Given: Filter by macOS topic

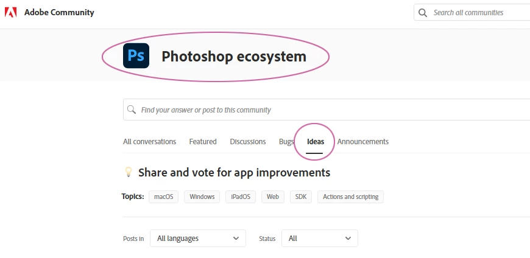Looking at the screenshot, I should [x=164, y=197].
